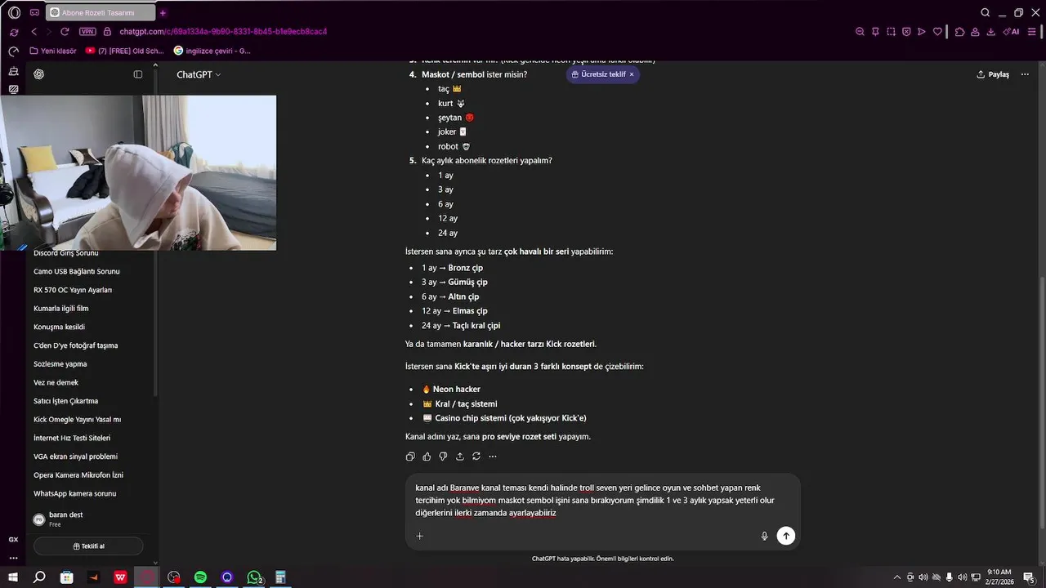Open the Konuşma kesildi chat
The image size is (1046, 588).
(x=59, y=327)
